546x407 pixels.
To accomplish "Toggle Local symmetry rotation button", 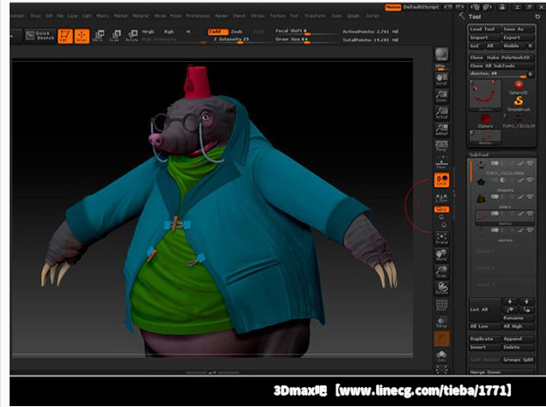I will point(441,180).
